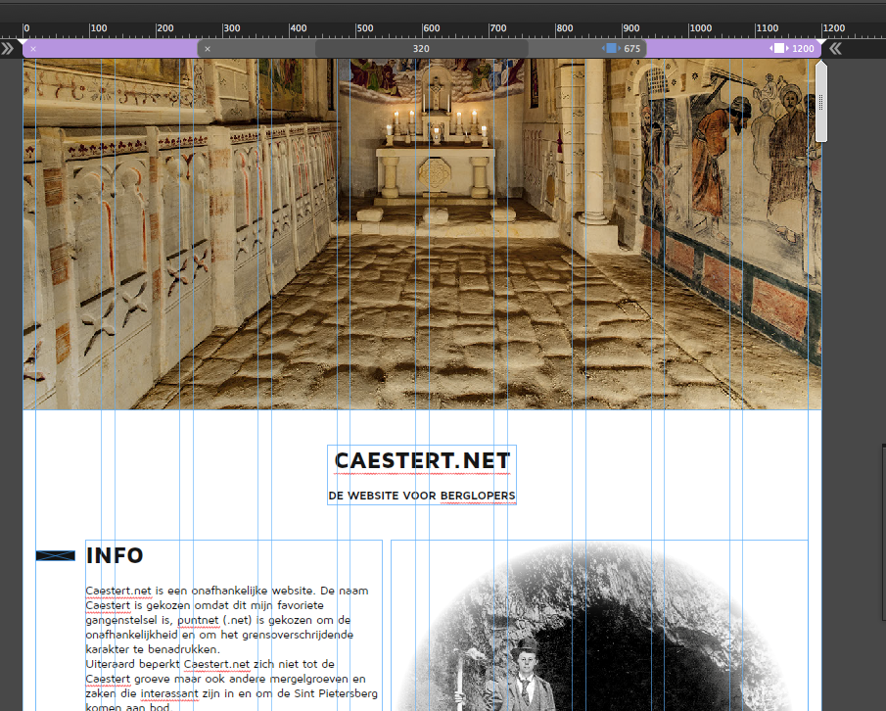Viewport: 886px width, 711px height.
Task: Click the page-width marker triangle at ruler 1200
Action: coord(821,42)
